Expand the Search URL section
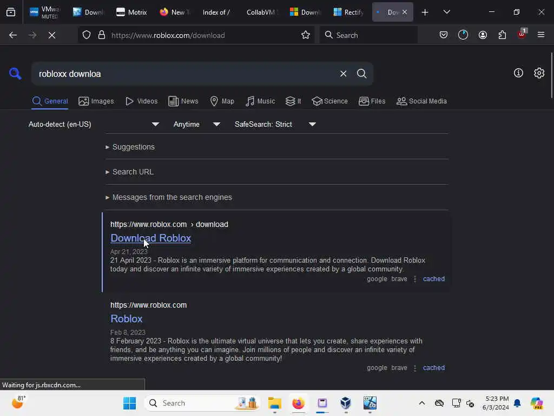 pyautogui.click(x=129, y=172)
